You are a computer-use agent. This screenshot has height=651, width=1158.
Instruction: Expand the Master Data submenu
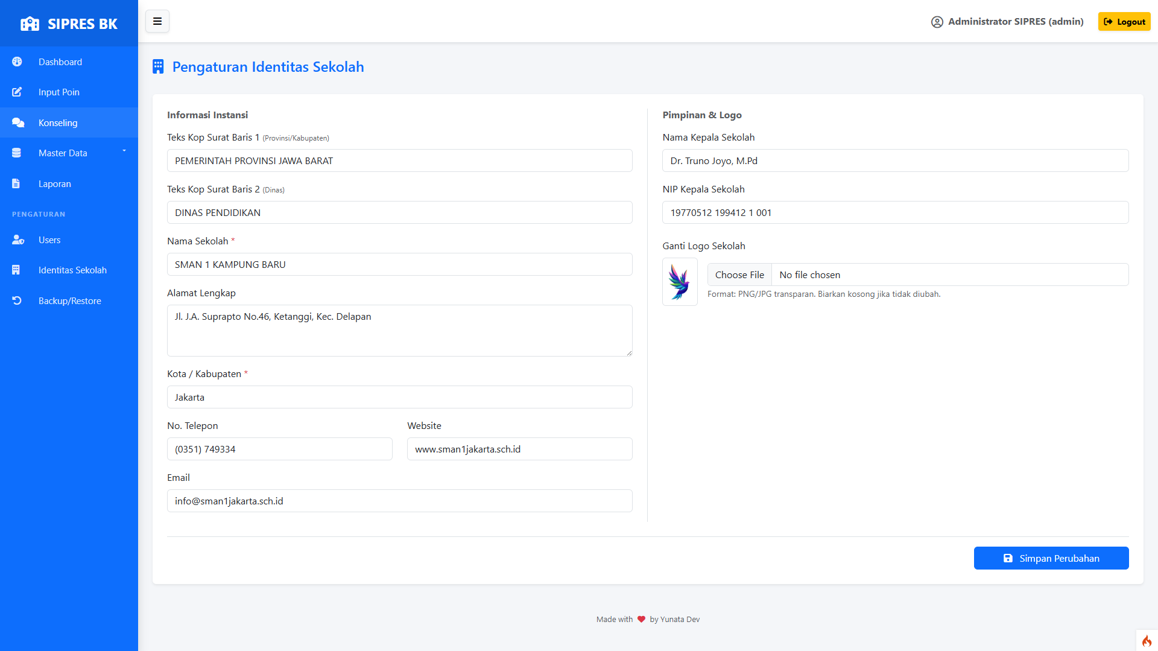click(x=69, y=153)
